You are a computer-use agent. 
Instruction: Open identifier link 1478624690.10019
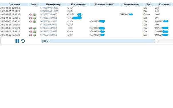tap(49, 8)
